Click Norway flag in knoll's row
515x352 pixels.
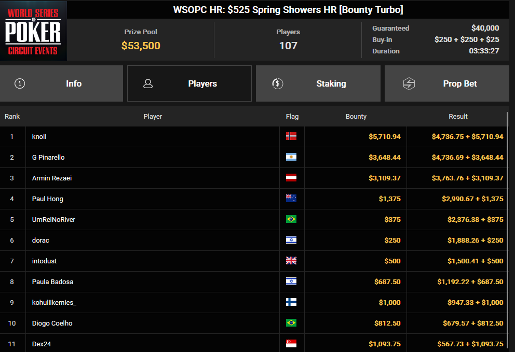[291, 136]
